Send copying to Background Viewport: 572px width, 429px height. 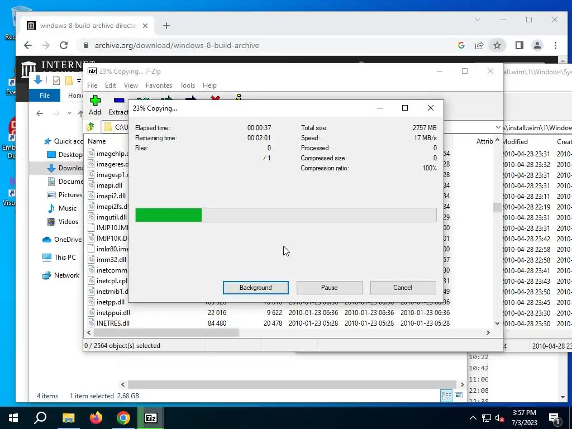(x=255, y=288)
